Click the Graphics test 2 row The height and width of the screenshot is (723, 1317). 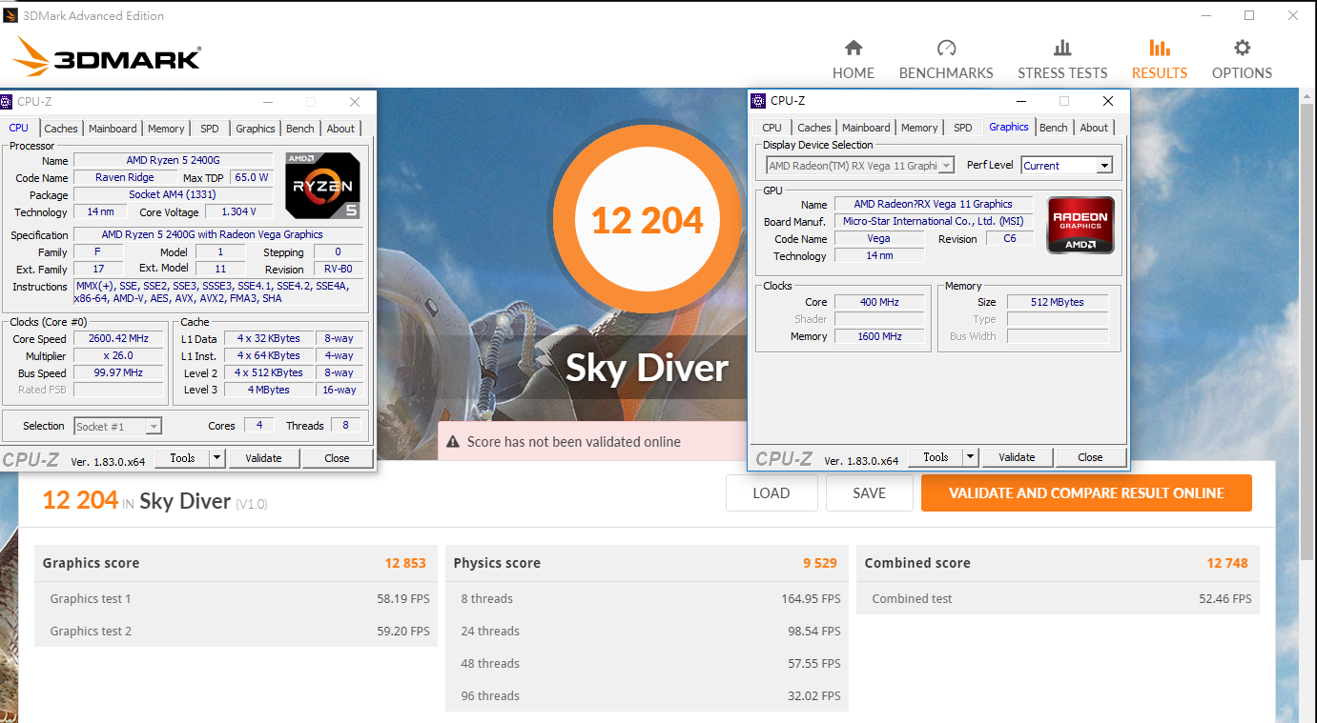(x=236, y=632)
